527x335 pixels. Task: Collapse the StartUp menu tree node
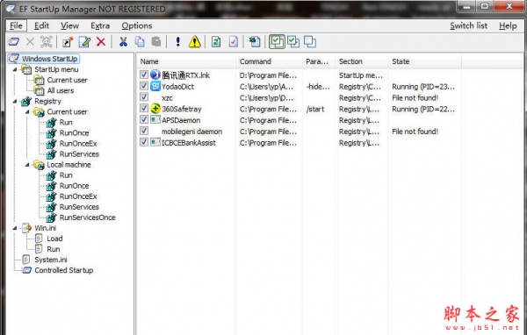[15, 69]
